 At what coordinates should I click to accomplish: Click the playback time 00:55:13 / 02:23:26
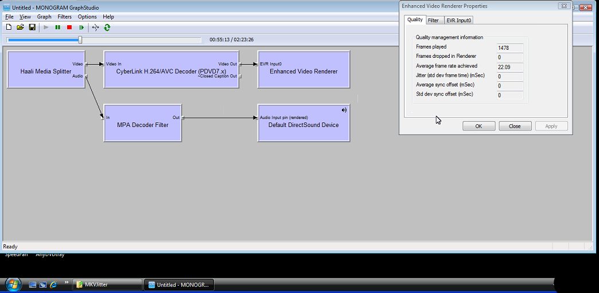[x=231, y=39]
